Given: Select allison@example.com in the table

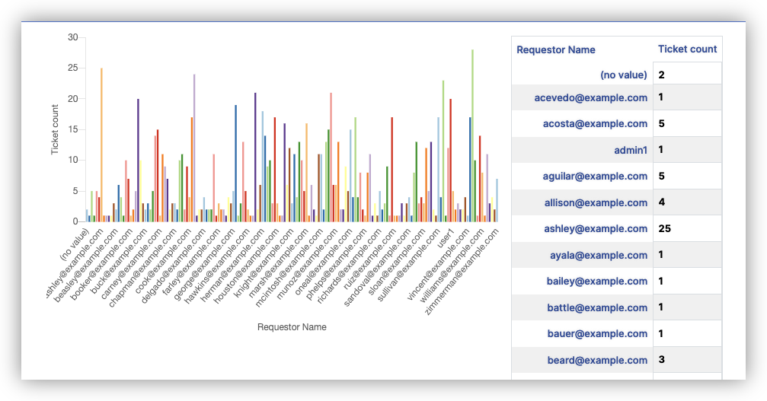Looking at the screenshot, I should pyautogui.click(x=599, y=202).
